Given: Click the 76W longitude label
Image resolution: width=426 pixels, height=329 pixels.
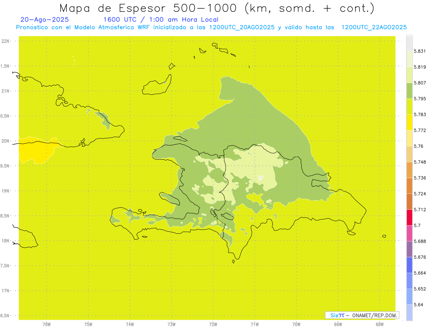Looking at the screenshot, I should point(47,324).
